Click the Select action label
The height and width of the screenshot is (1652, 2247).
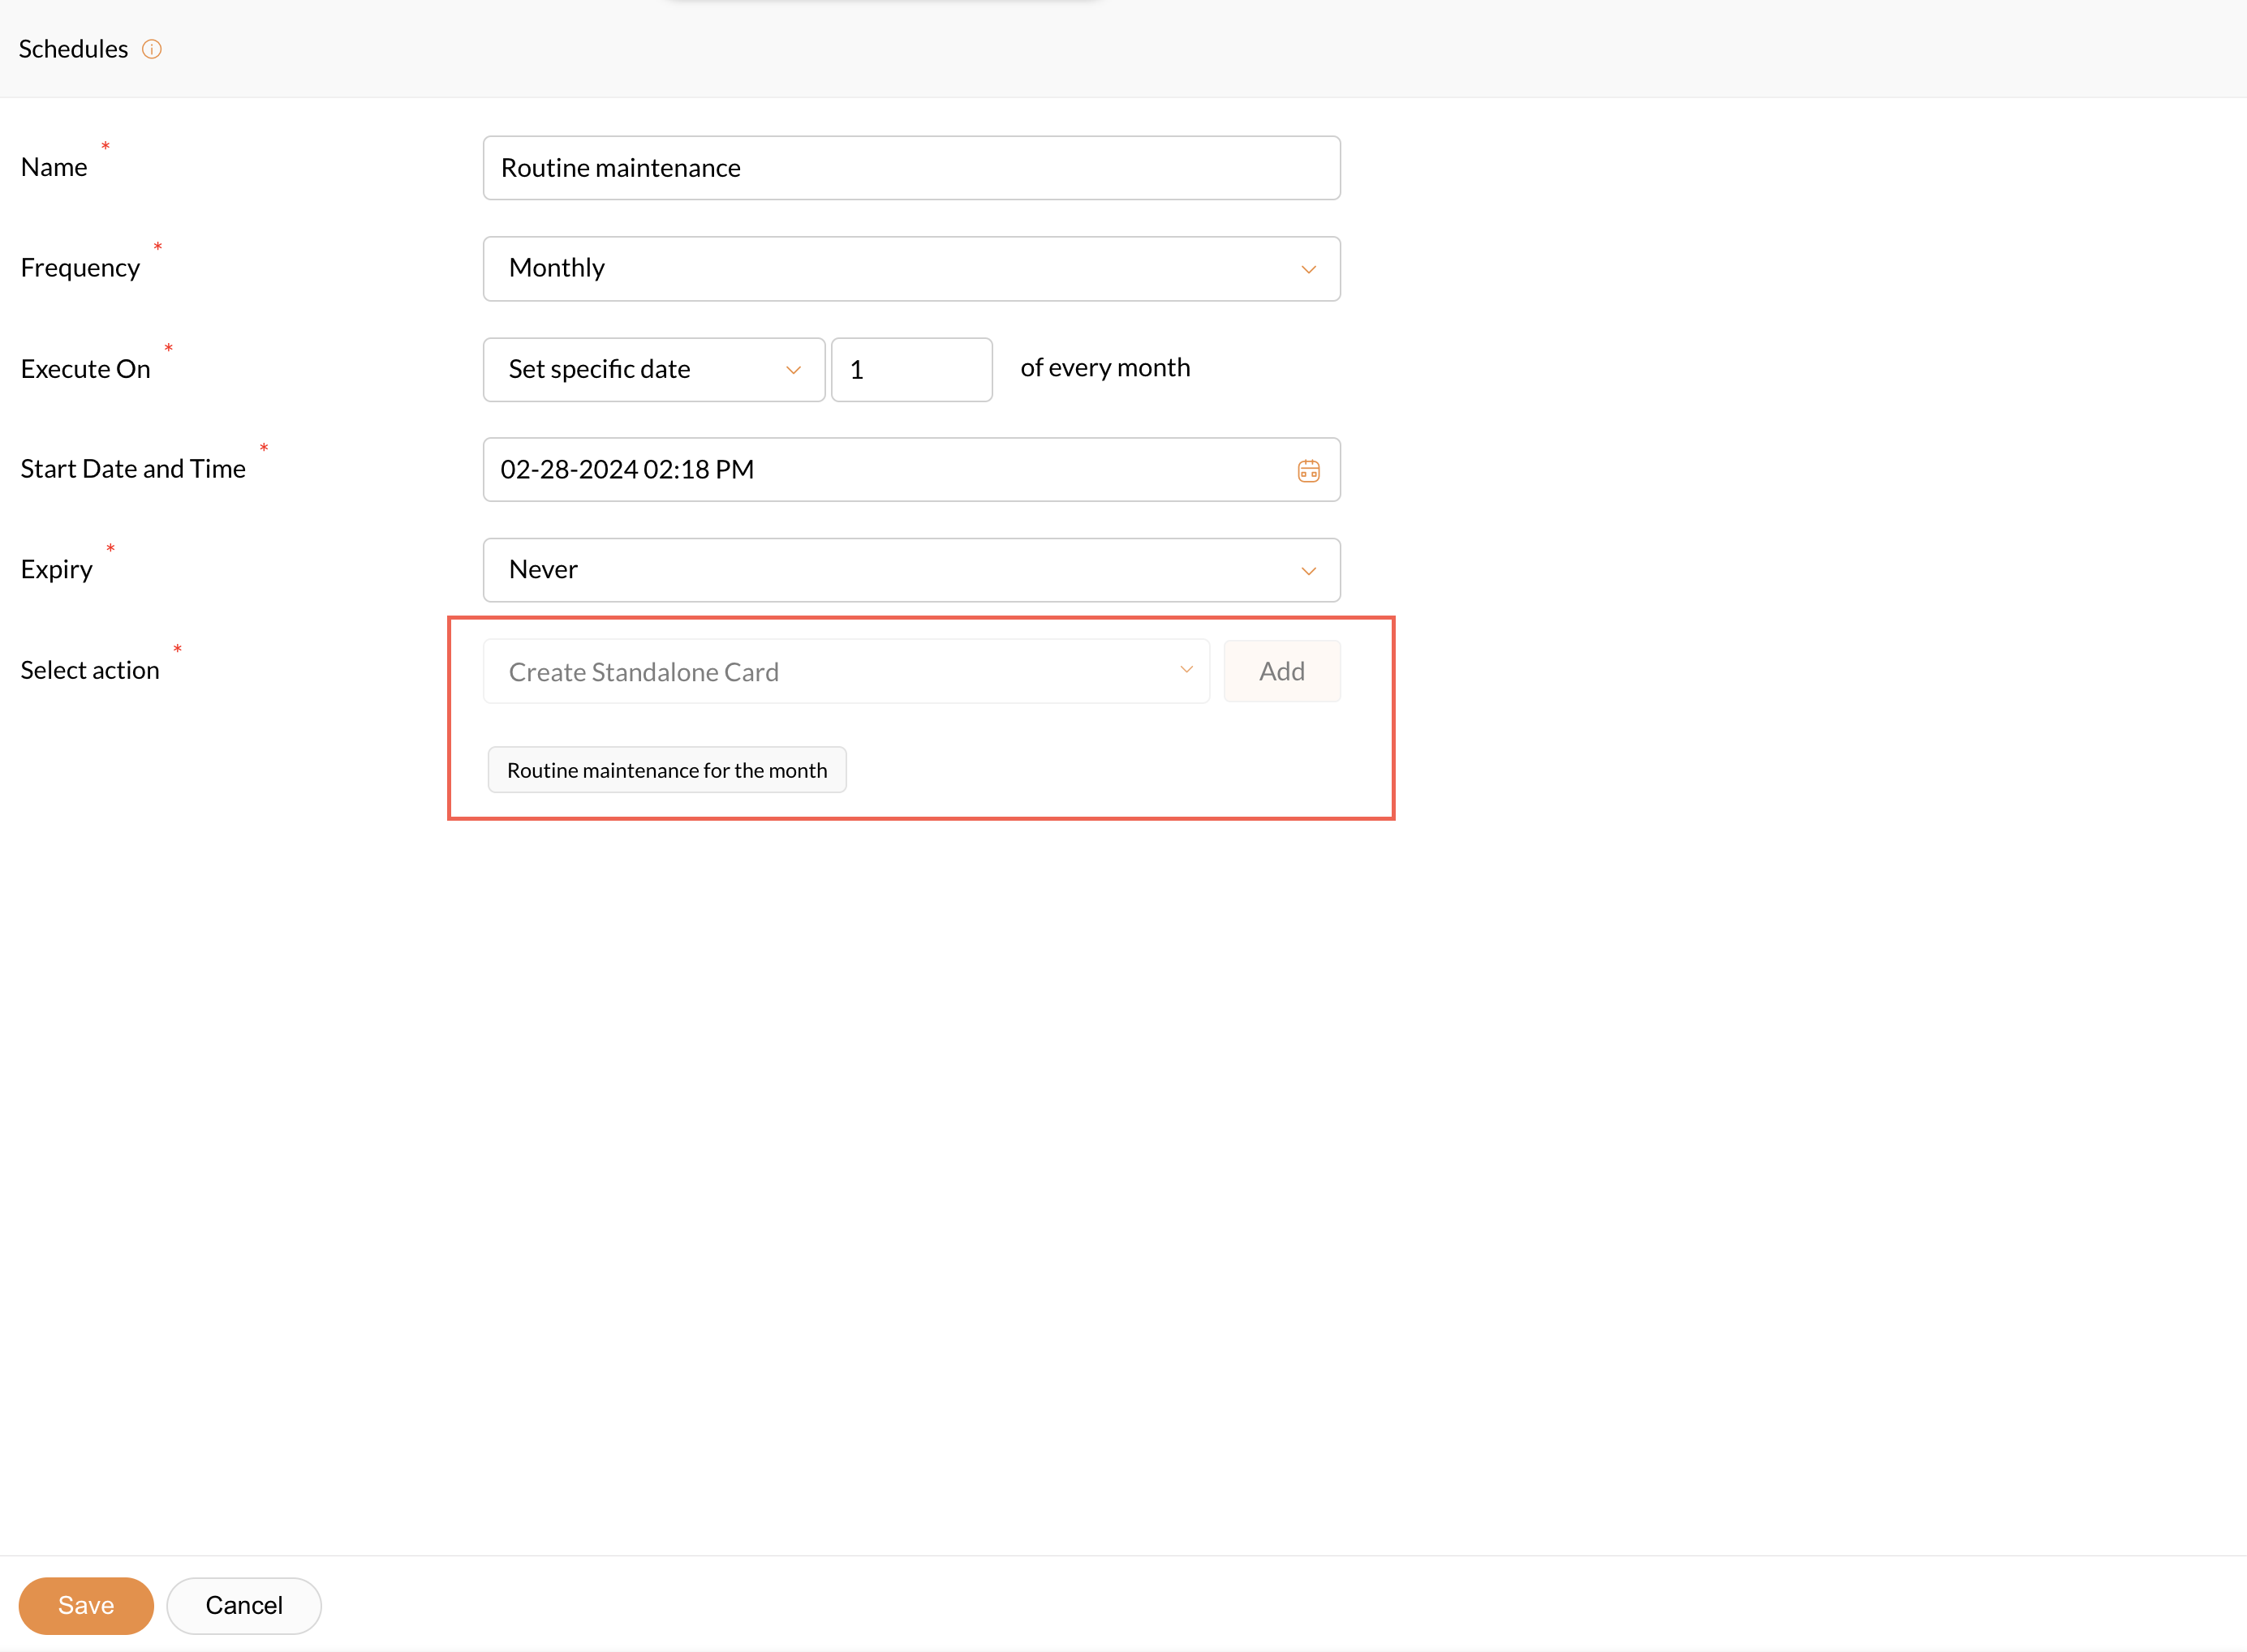(90, 670)
